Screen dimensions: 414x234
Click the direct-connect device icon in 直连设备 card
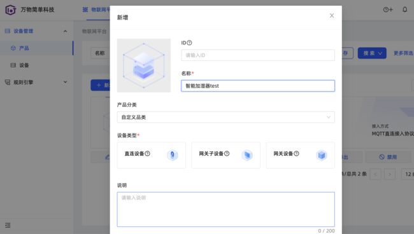point(173,155)
